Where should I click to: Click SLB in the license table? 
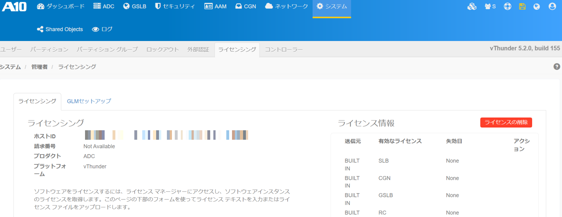pyautogui.click(x=383, y=161)
